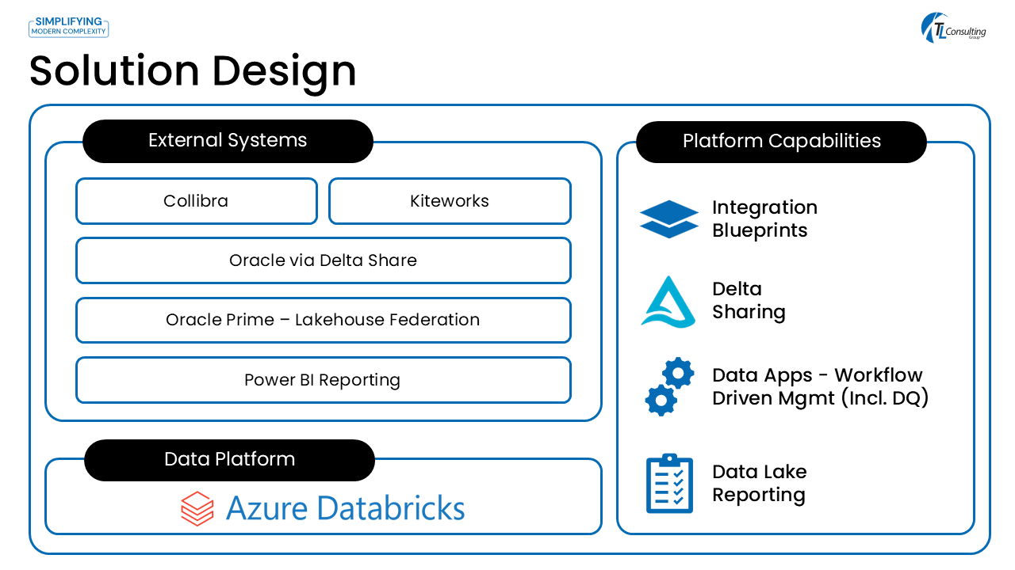Screen dimensions: 1015x570
Task: Click the Integration Blueprints layered stack icon
Action: 668,219
